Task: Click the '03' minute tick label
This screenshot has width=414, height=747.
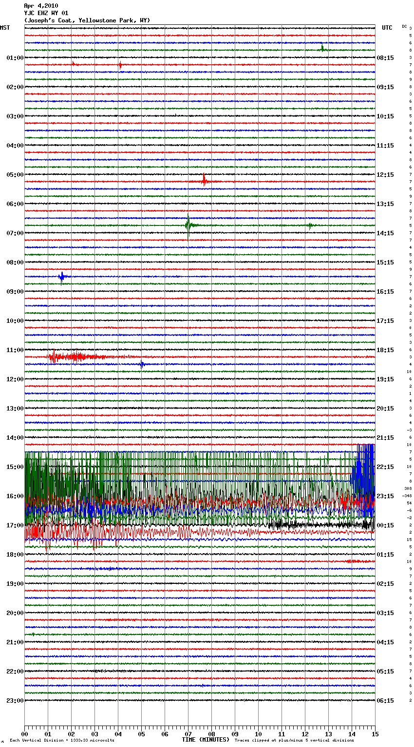Action: pyautogui.click(x=94, y=734)
